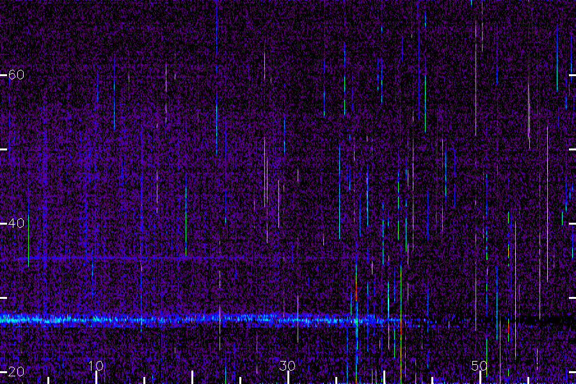This screenshot has width=576, height=384.
Task: Select the "50" time axis label
Action: pos(479,365)
